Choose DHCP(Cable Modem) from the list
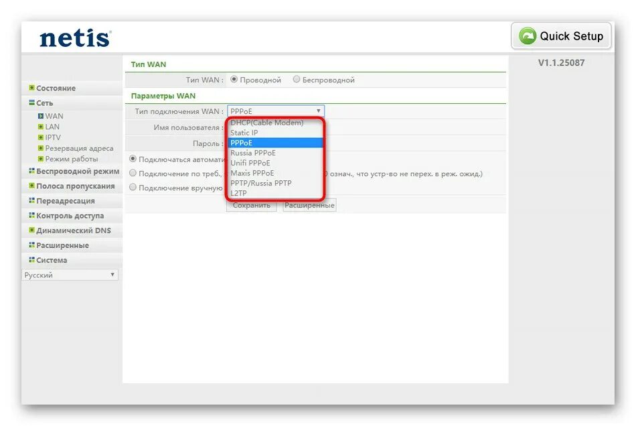Screen dimensions: 636x426 (x=276, y=123)
